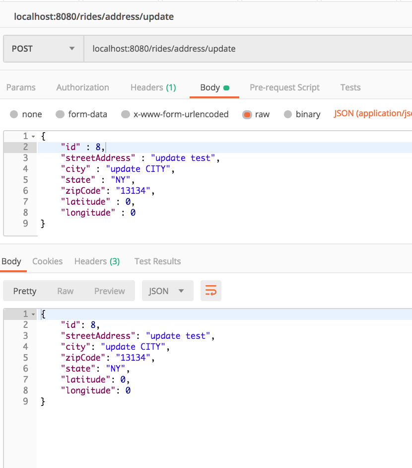The image size is (412, 468).
Task: Click the request URL input field
Action: point(248,49)
